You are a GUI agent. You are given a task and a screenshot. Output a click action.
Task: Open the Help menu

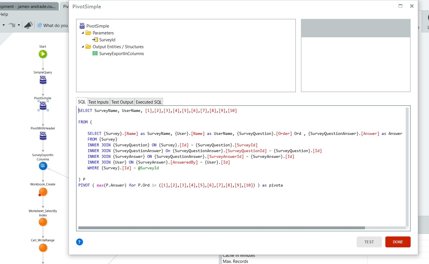pos(4,14)
